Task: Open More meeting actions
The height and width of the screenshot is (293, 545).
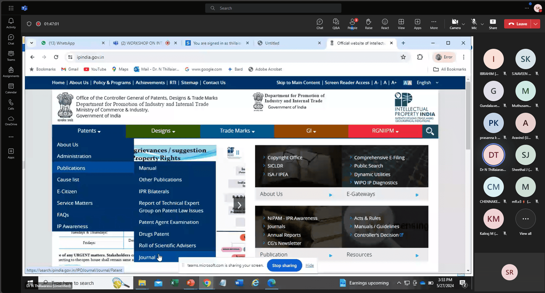Action: pyautogui.click(x=434, y=24)
